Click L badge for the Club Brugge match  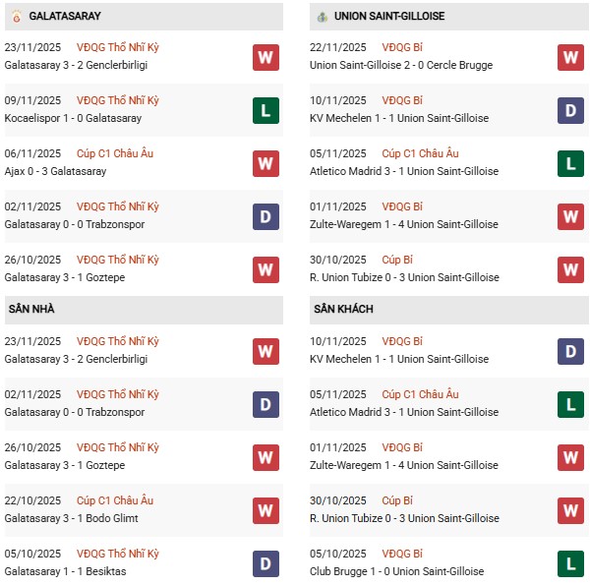click(x=570, y=563)
